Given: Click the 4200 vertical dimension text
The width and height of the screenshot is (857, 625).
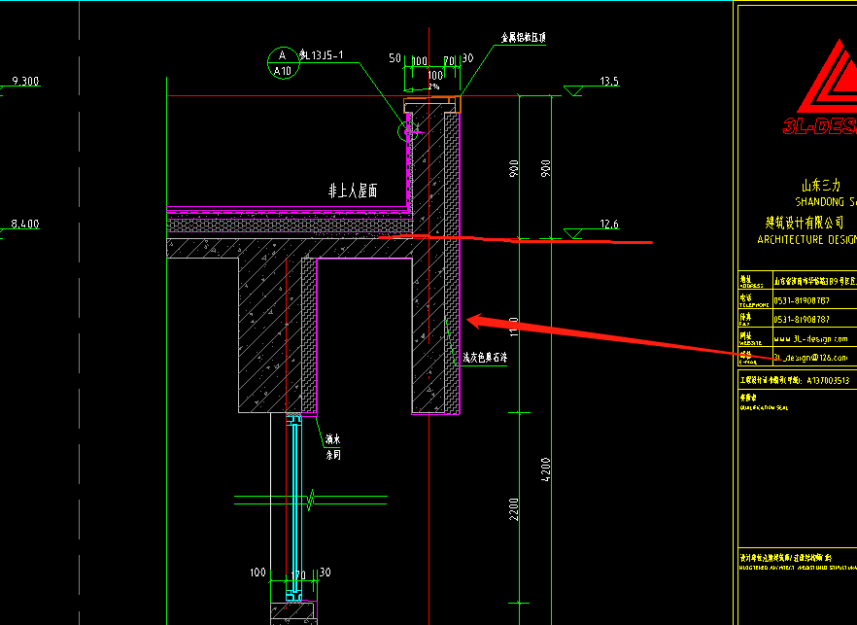Looking at the screenshot, I should [545, 469].
